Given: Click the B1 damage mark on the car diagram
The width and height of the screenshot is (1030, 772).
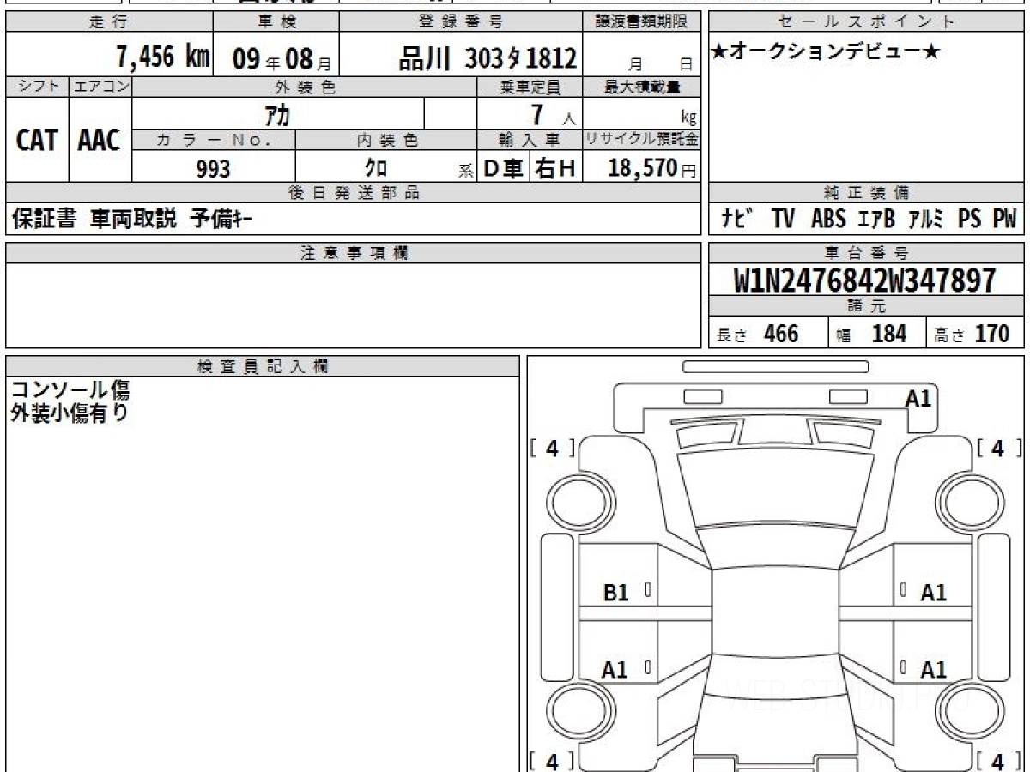Looking at the screenshot, I should [x=616, y=592].
